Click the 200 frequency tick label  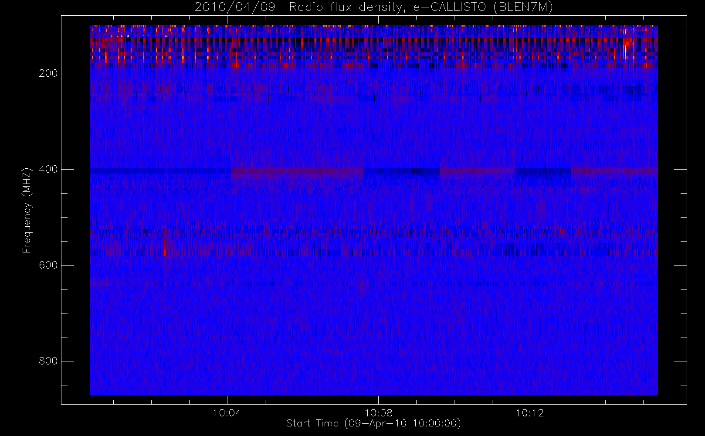pyautogui.click(x=48, y=73)
